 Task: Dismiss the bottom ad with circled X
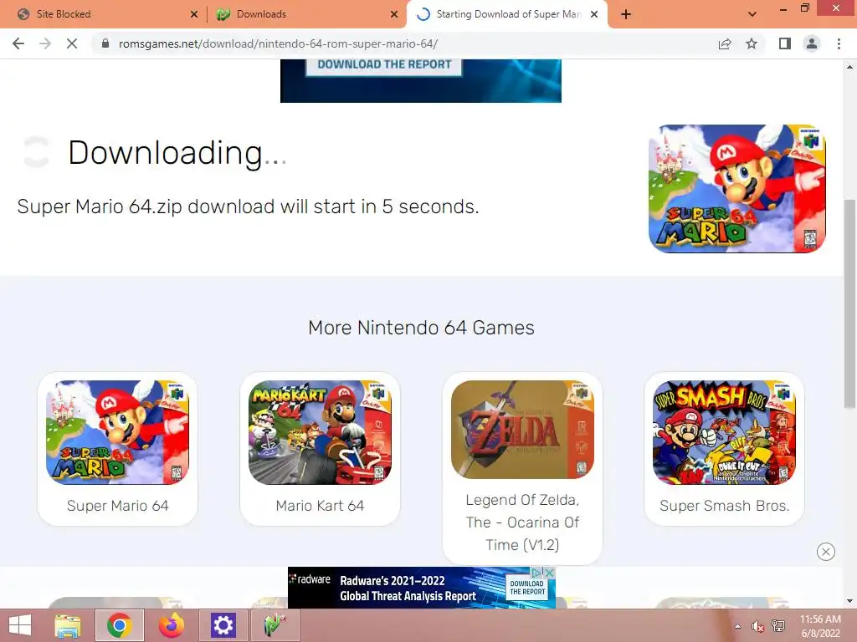pyautogui.click(x=826, y=552)
